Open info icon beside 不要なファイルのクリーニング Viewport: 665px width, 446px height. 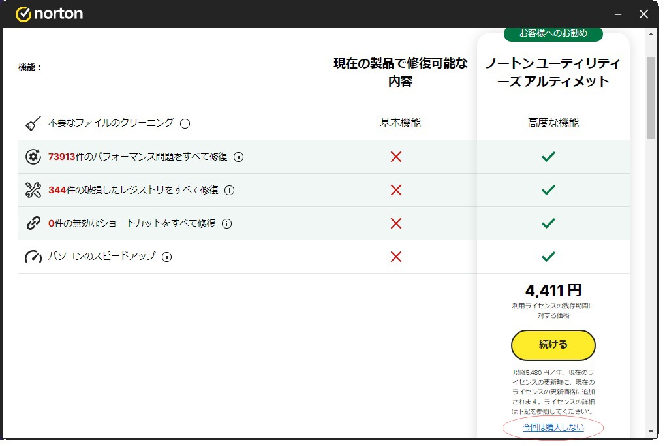pyautogui.click(x=185, y=124)
